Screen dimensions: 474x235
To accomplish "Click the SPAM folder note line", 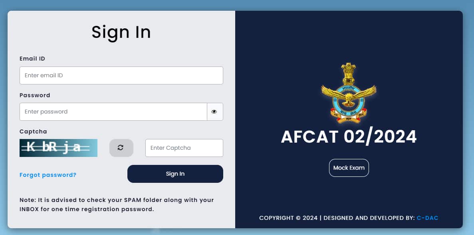I will click(x=117, y=200).
